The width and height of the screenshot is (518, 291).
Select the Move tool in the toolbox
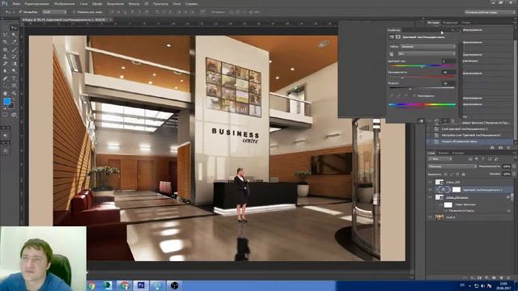[14, 28]
